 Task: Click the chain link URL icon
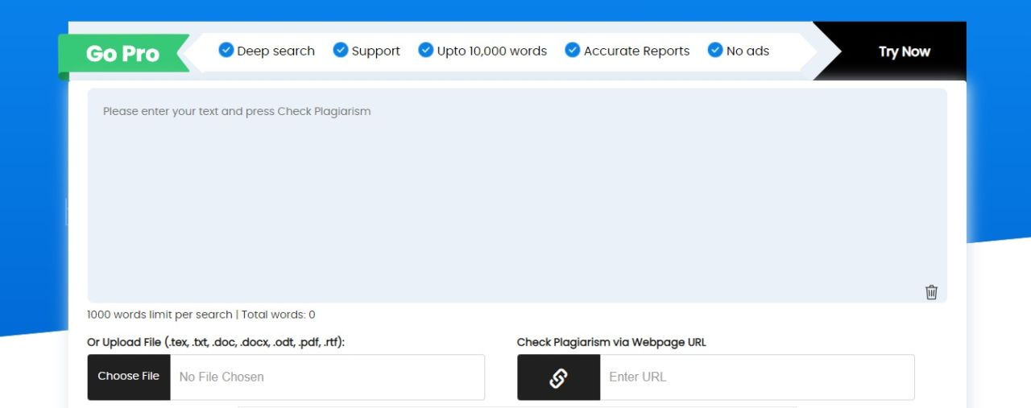[558, 377]
